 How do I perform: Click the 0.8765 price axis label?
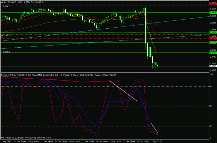[x=213, y=50]
